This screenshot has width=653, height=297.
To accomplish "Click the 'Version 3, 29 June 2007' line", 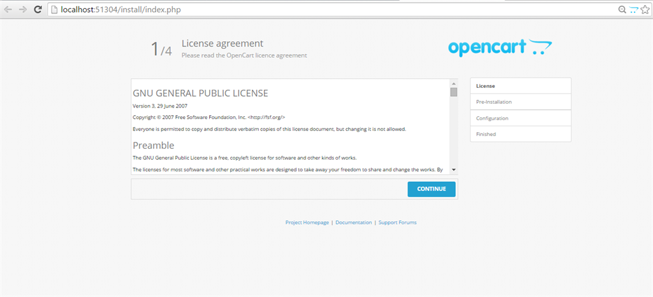I will coord(160,106).
